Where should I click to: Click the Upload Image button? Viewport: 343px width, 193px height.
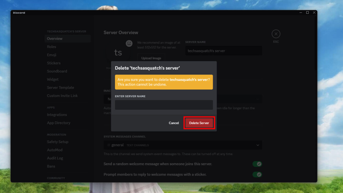coord(151,58)
